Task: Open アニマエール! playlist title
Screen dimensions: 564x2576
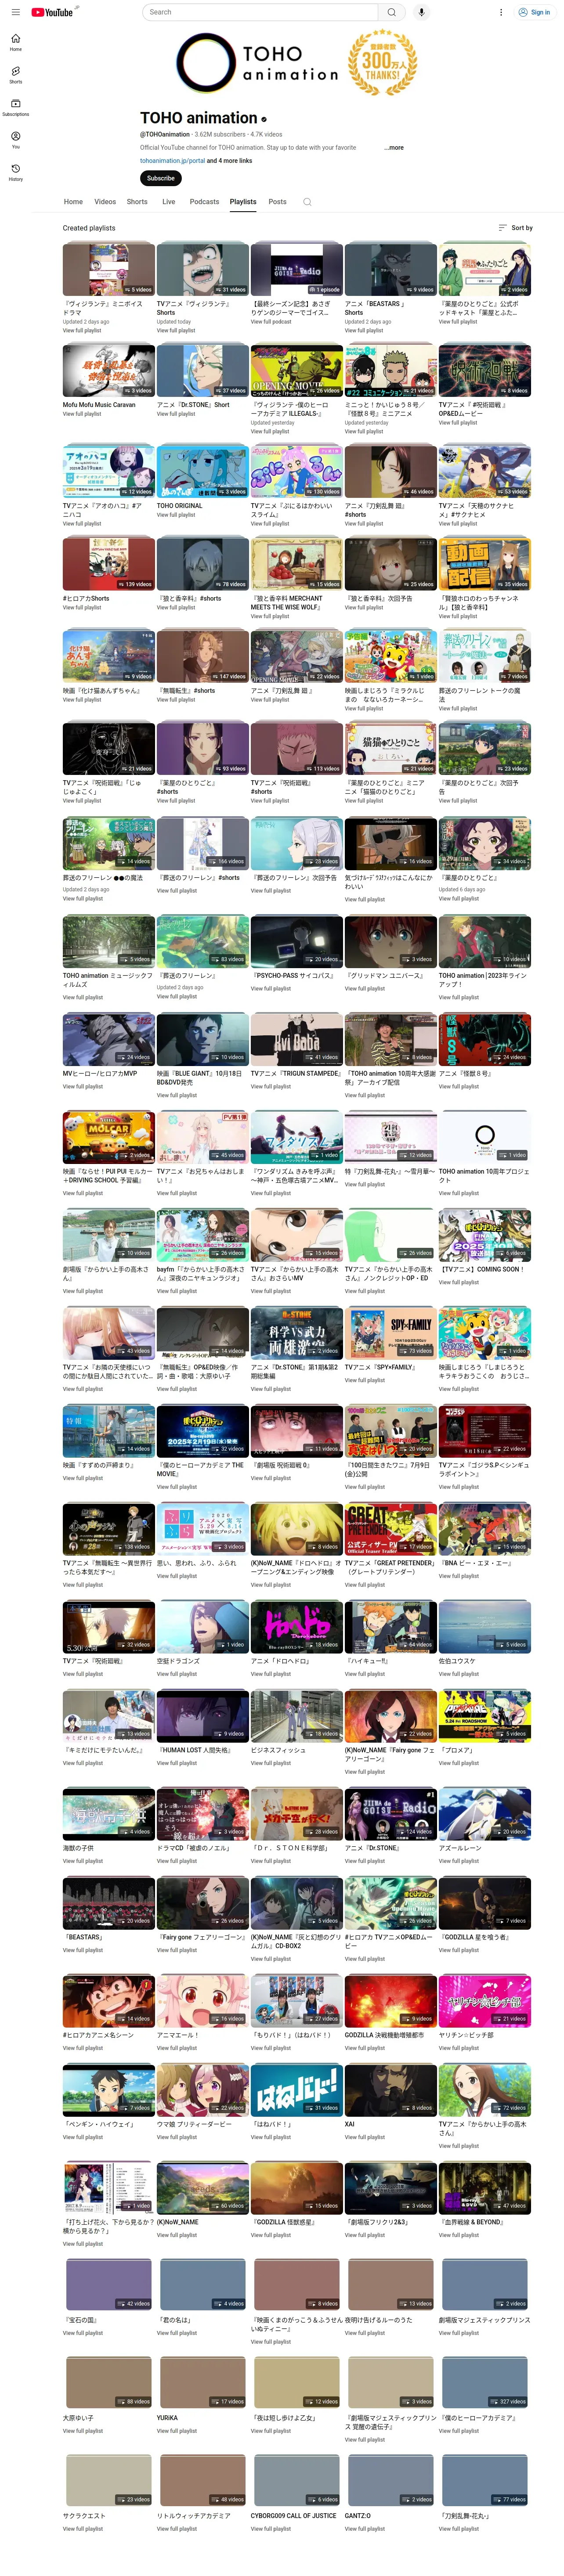Action: pyautogui.click(x=178, y=2034)
